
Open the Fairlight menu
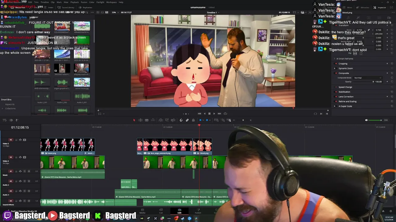[100, 2]
